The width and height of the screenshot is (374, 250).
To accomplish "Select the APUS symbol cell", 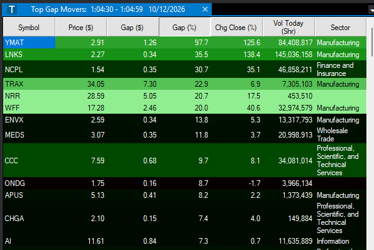I will click(x=29, y=195).
